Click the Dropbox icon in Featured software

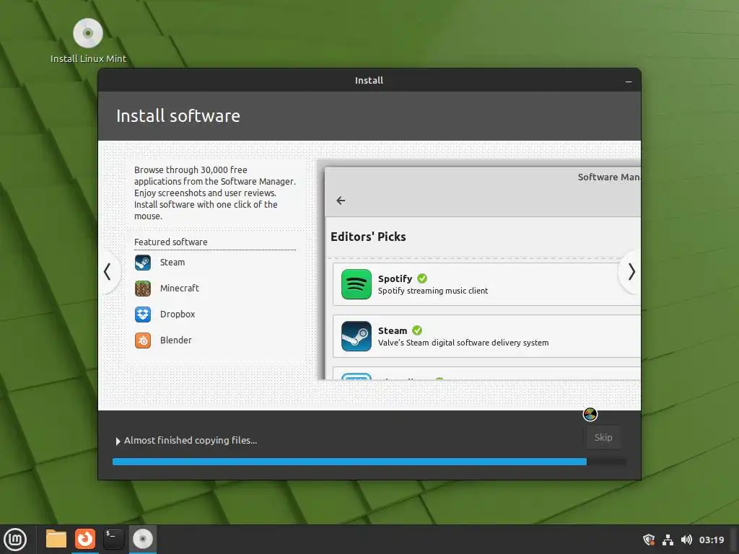click(143, 315)
